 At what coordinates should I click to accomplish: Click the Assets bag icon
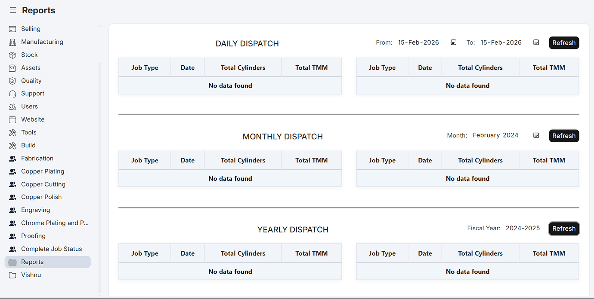coord(12,68)
